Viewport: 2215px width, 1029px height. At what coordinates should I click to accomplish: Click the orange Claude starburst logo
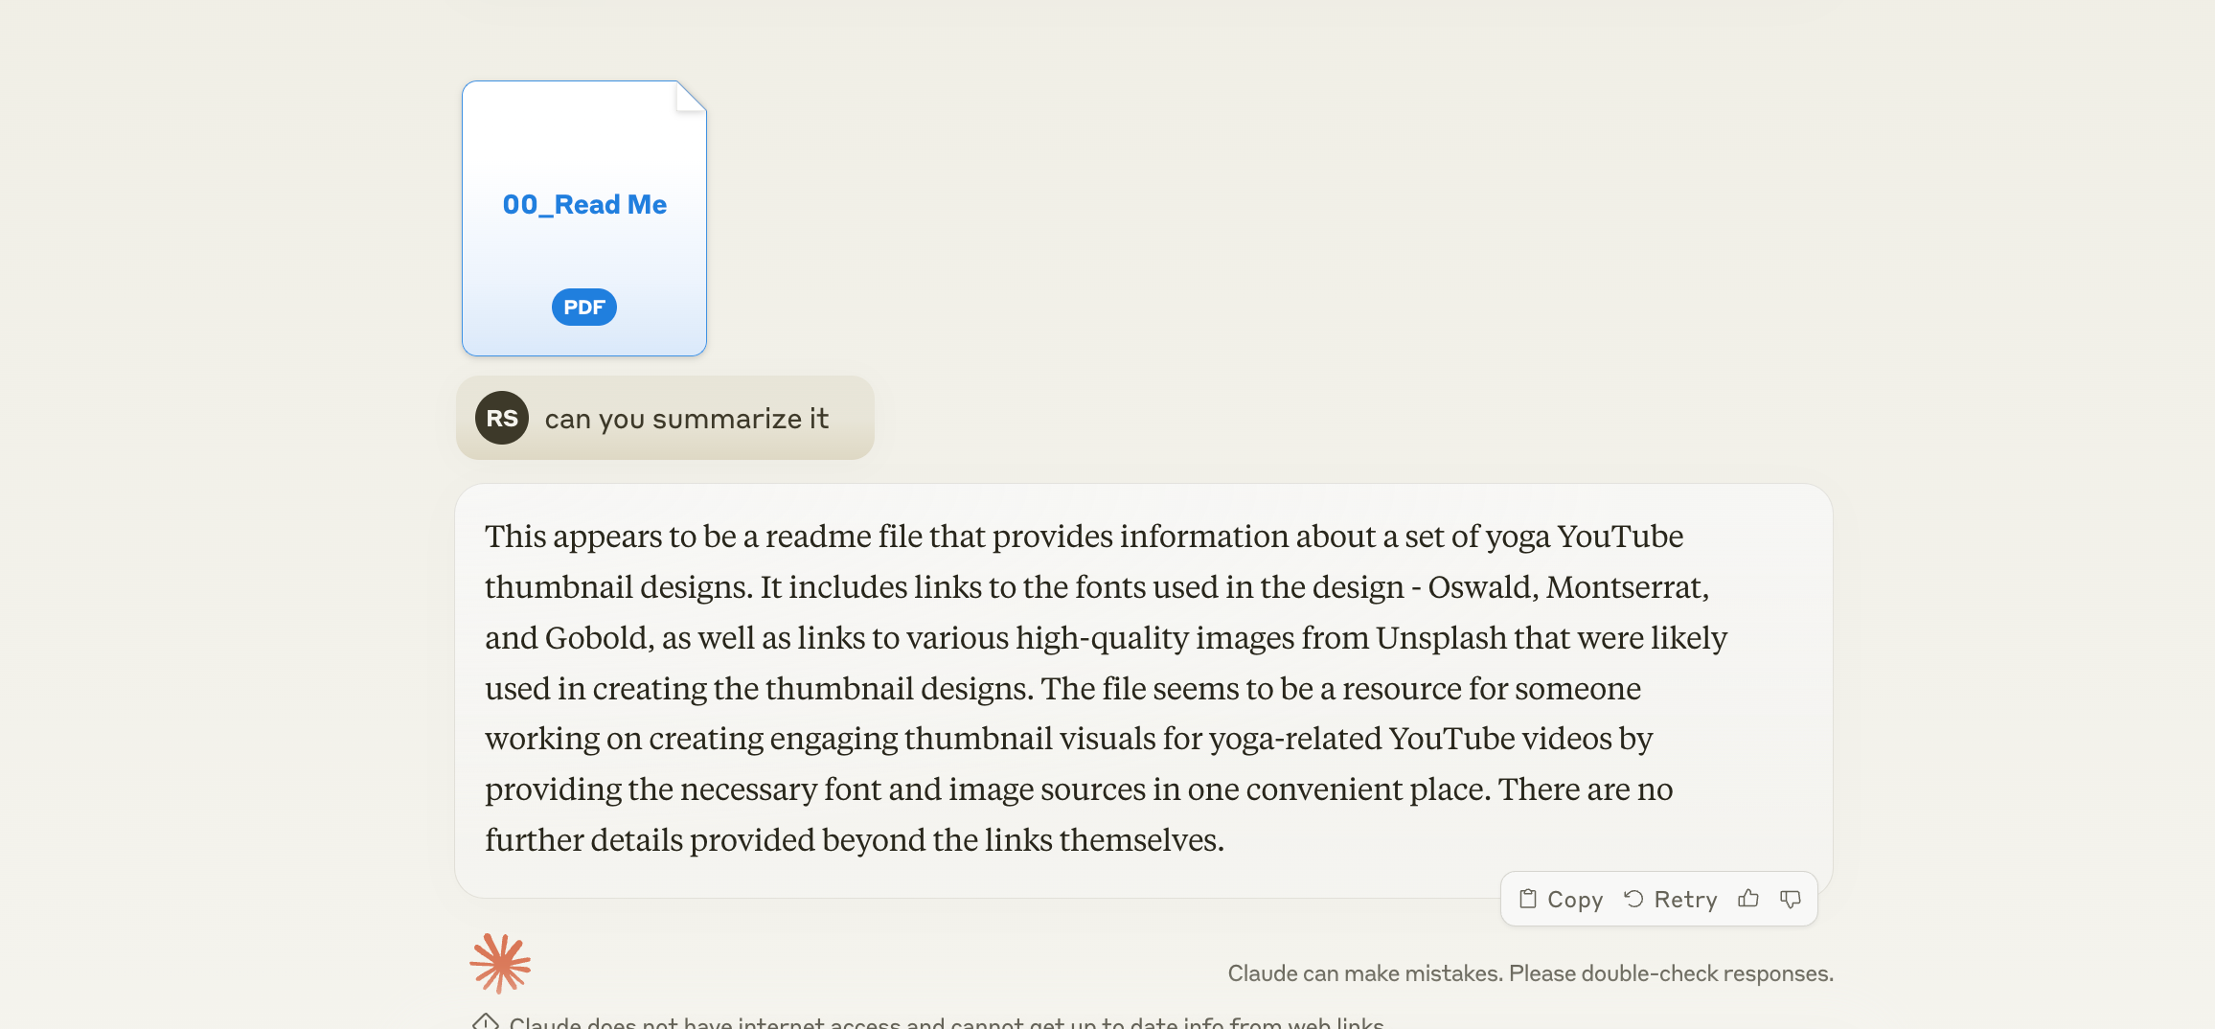[x=500, y=963]
